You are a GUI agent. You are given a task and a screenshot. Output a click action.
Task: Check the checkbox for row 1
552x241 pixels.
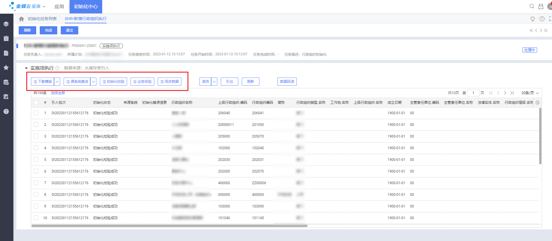click(x=36, y=113)
